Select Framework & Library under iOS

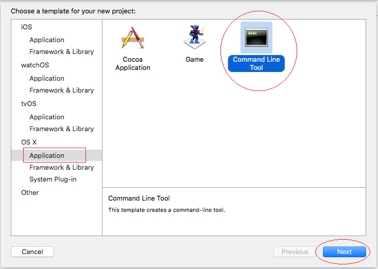click(x=61, y=52)
